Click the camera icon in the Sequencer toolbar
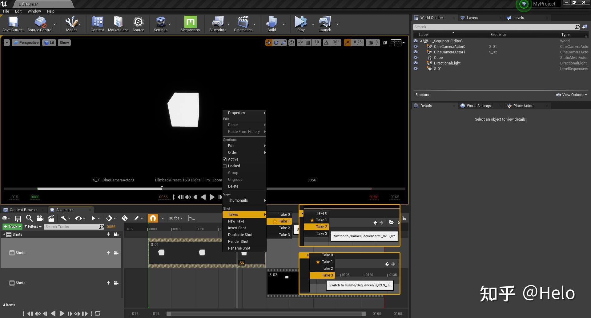The width and height of the screenshot is (591, 318). (40, 218)
